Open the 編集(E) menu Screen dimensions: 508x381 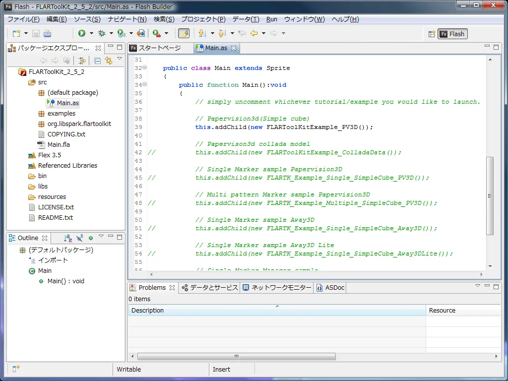coord(57,19)
